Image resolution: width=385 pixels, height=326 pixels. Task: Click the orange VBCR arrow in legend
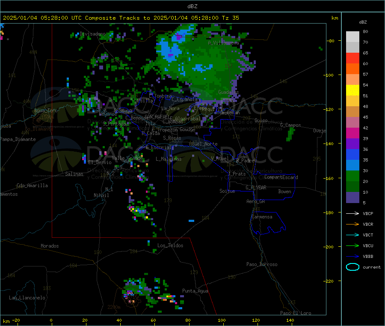352,224
